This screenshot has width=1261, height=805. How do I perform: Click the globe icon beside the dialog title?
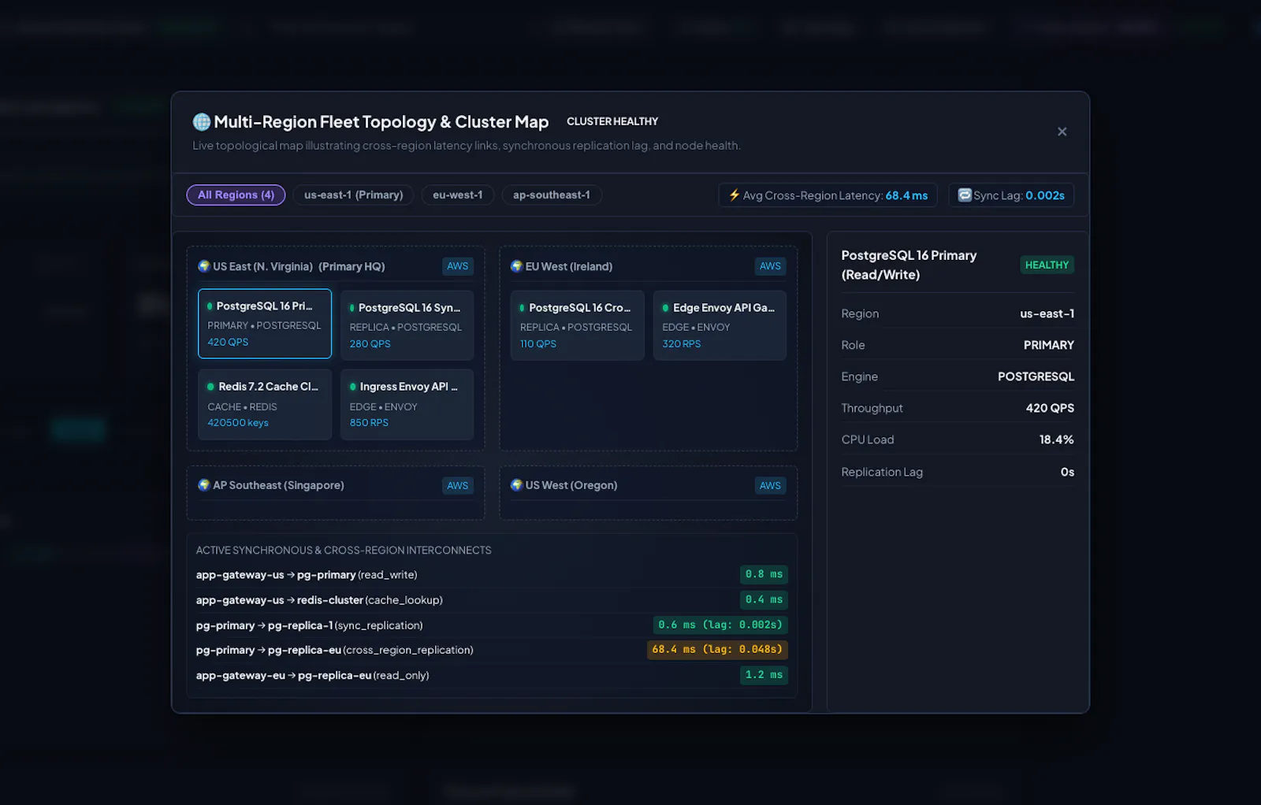[x=202, y=122]
